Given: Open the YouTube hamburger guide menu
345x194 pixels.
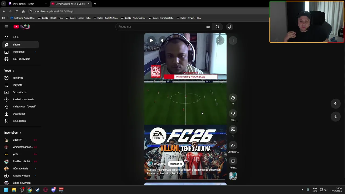Looking at the screenshot, I should [x=6, y=27].
